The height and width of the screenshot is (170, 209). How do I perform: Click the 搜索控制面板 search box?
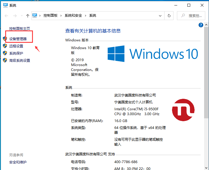191,16
